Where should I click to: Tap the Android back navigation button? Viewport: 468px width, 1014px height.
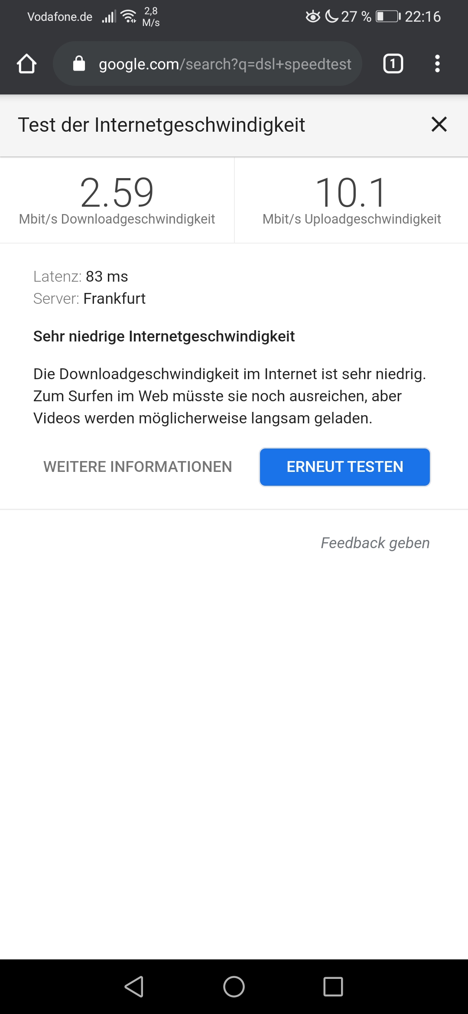(134, 987)
